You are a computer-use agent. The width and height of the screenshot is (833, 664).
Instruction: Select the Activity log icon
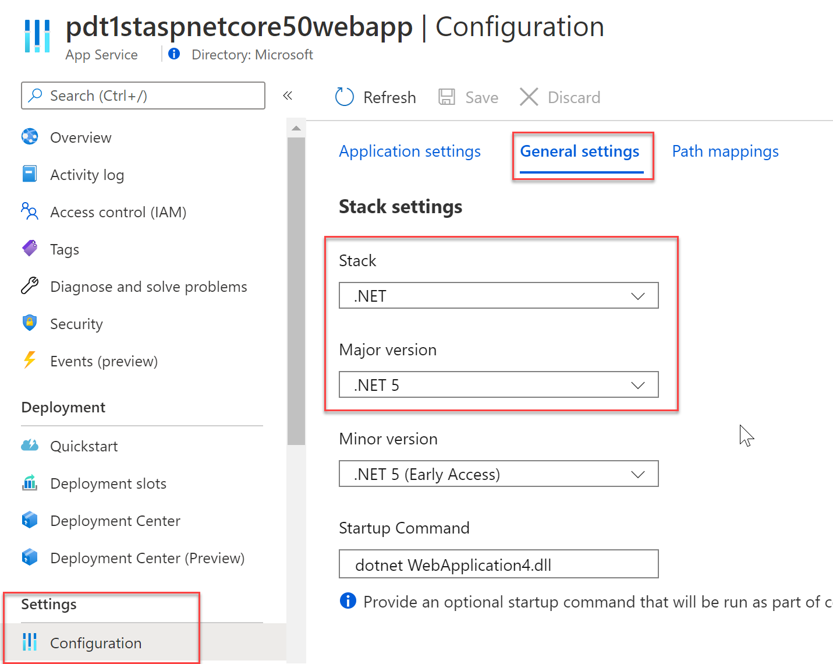click(x=30, y=174)
